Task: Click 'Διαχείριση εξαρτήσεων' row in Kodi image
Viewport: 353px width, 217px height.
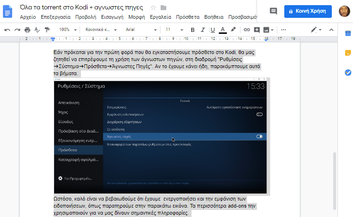Action: click(185, 122)
